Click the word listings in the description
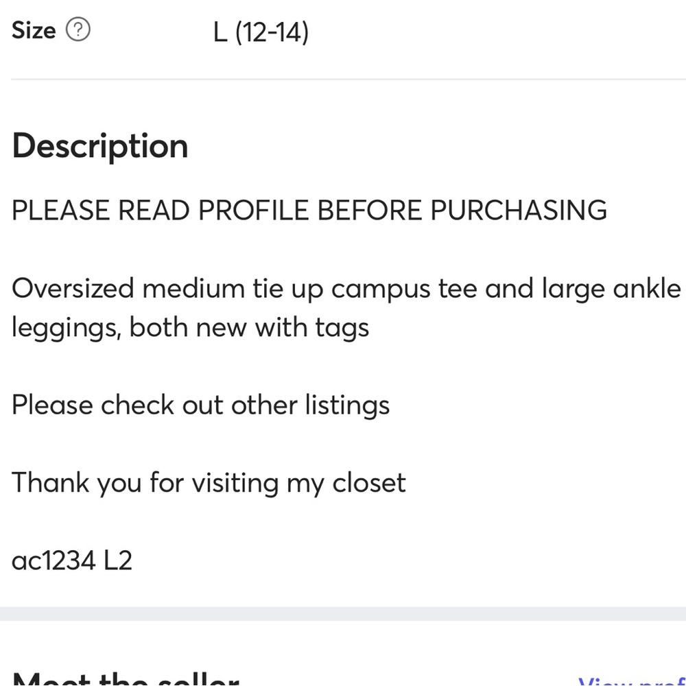This screenshot has height=686, width=686. pyautogui.click(x=347, y=405)
